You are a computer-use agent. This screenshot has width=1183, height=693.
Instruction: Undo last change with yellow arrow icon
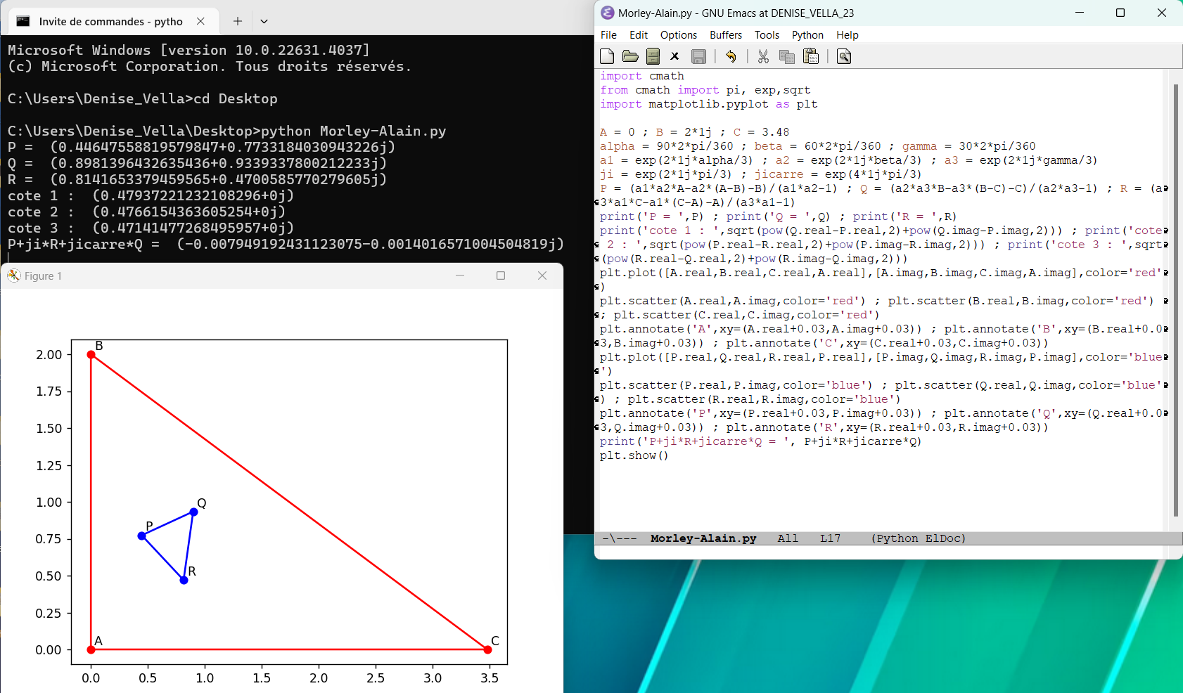click(731, 56)
